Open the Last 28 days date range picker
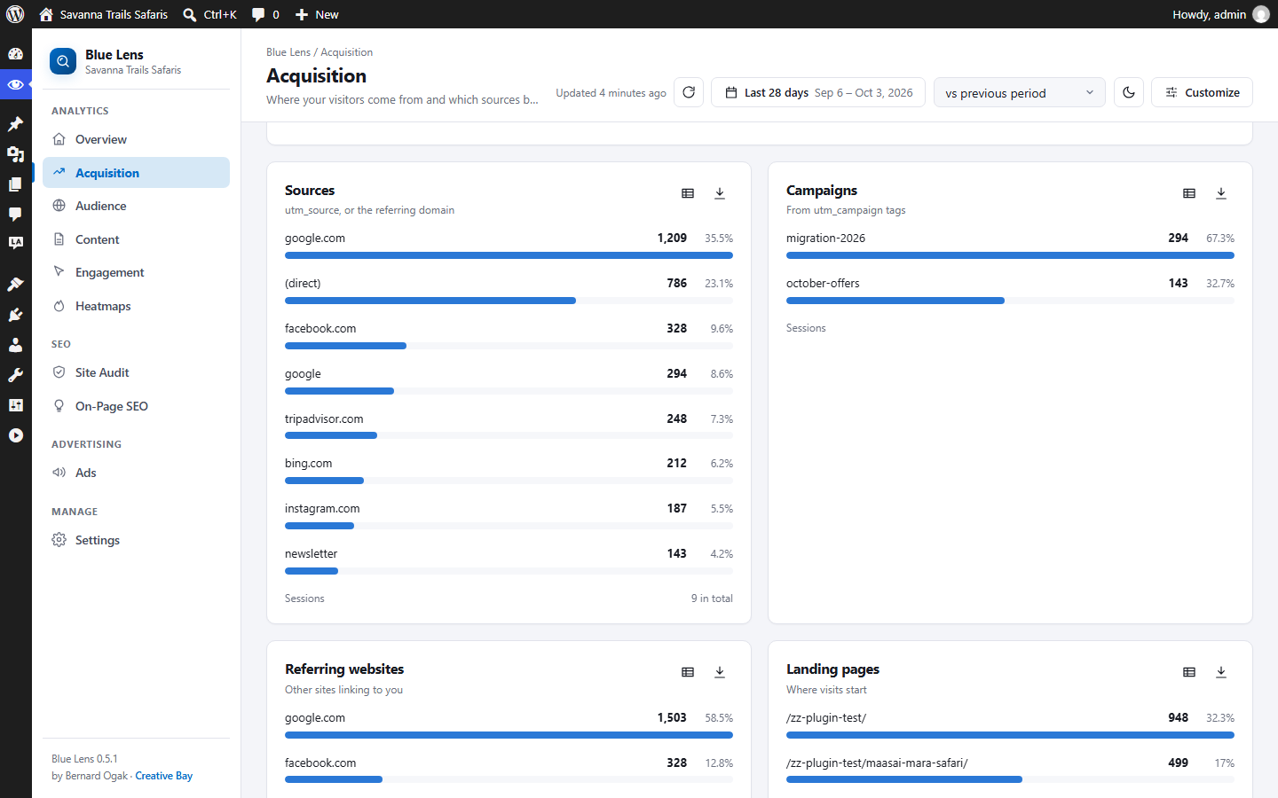The height and width of the screenshot is (798, 1278). 818,92
